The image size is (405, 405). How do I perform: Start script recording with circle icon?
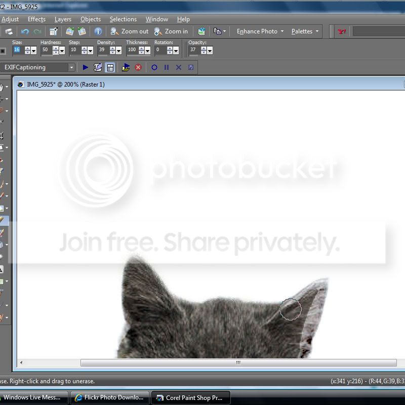point(154,67)
